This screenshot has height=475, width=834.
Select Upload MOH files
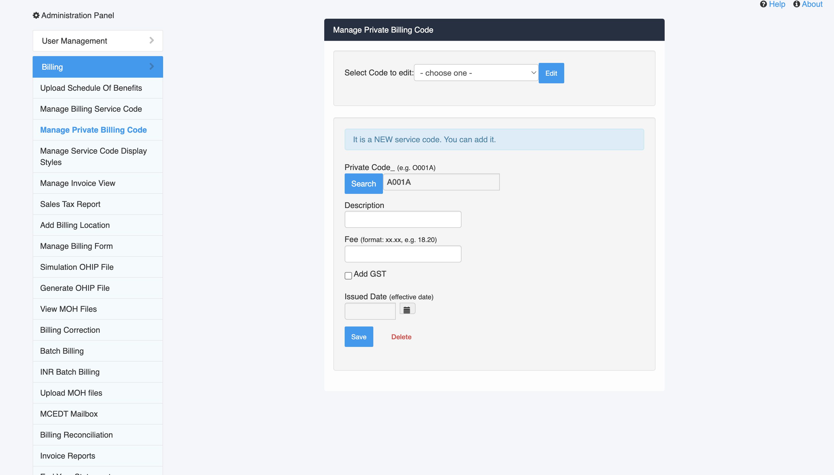coord(98,393)
